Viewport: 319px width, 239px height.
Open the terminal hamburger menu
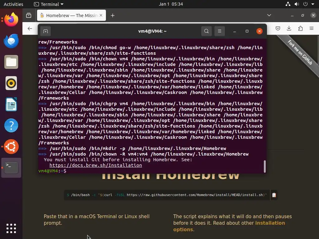click(220, 31)
